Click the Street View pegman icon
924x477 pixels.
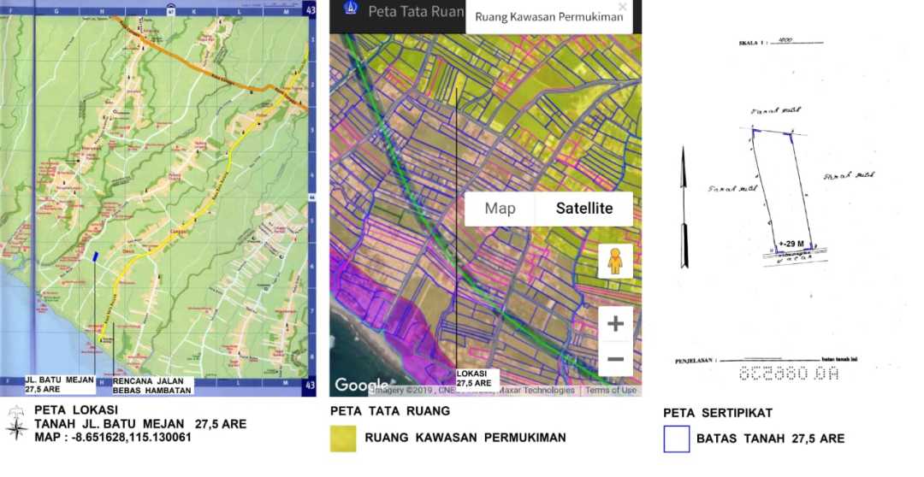click(x=615, y=261)
